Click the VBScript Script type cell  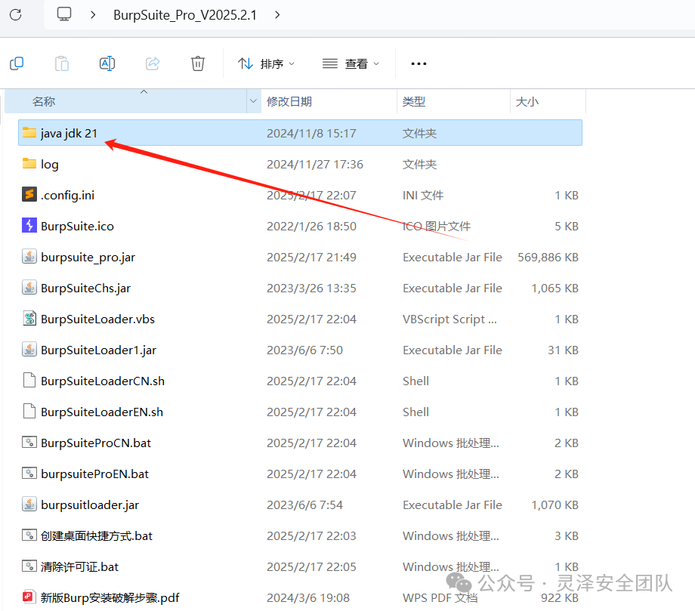[x=449, y=319]
